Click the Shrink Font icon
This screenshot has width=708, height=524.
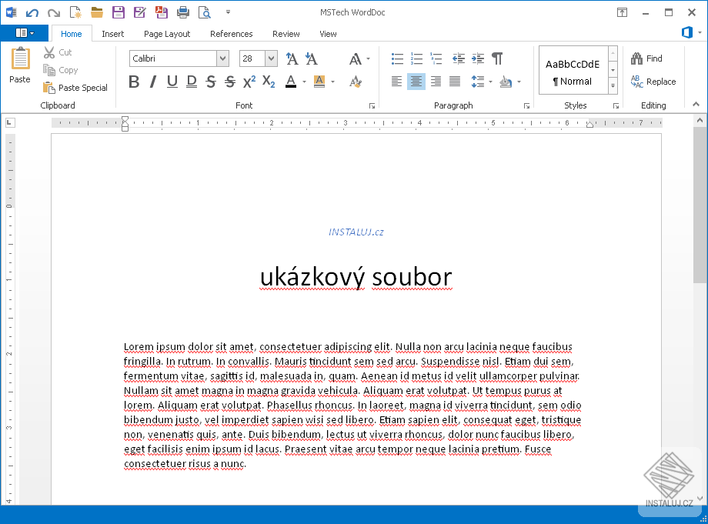311,58
